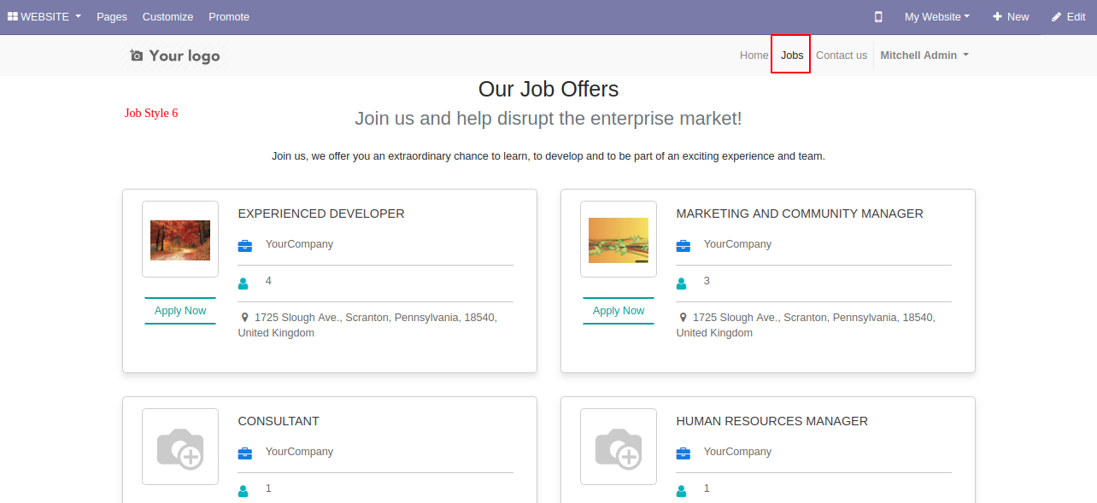Click person icon beside count 3
Viewport: 1097px width, 503px height.
682,283
